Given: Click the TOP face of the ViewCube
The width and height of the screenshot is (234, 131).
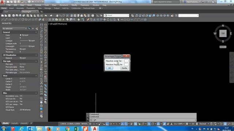Looking at the screenshot, I should (x=223, y=33).
